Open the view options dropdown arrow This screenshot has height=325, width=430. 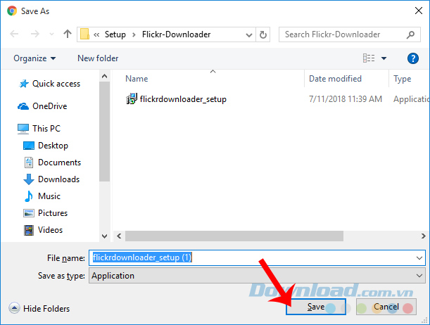coord(384,58)
